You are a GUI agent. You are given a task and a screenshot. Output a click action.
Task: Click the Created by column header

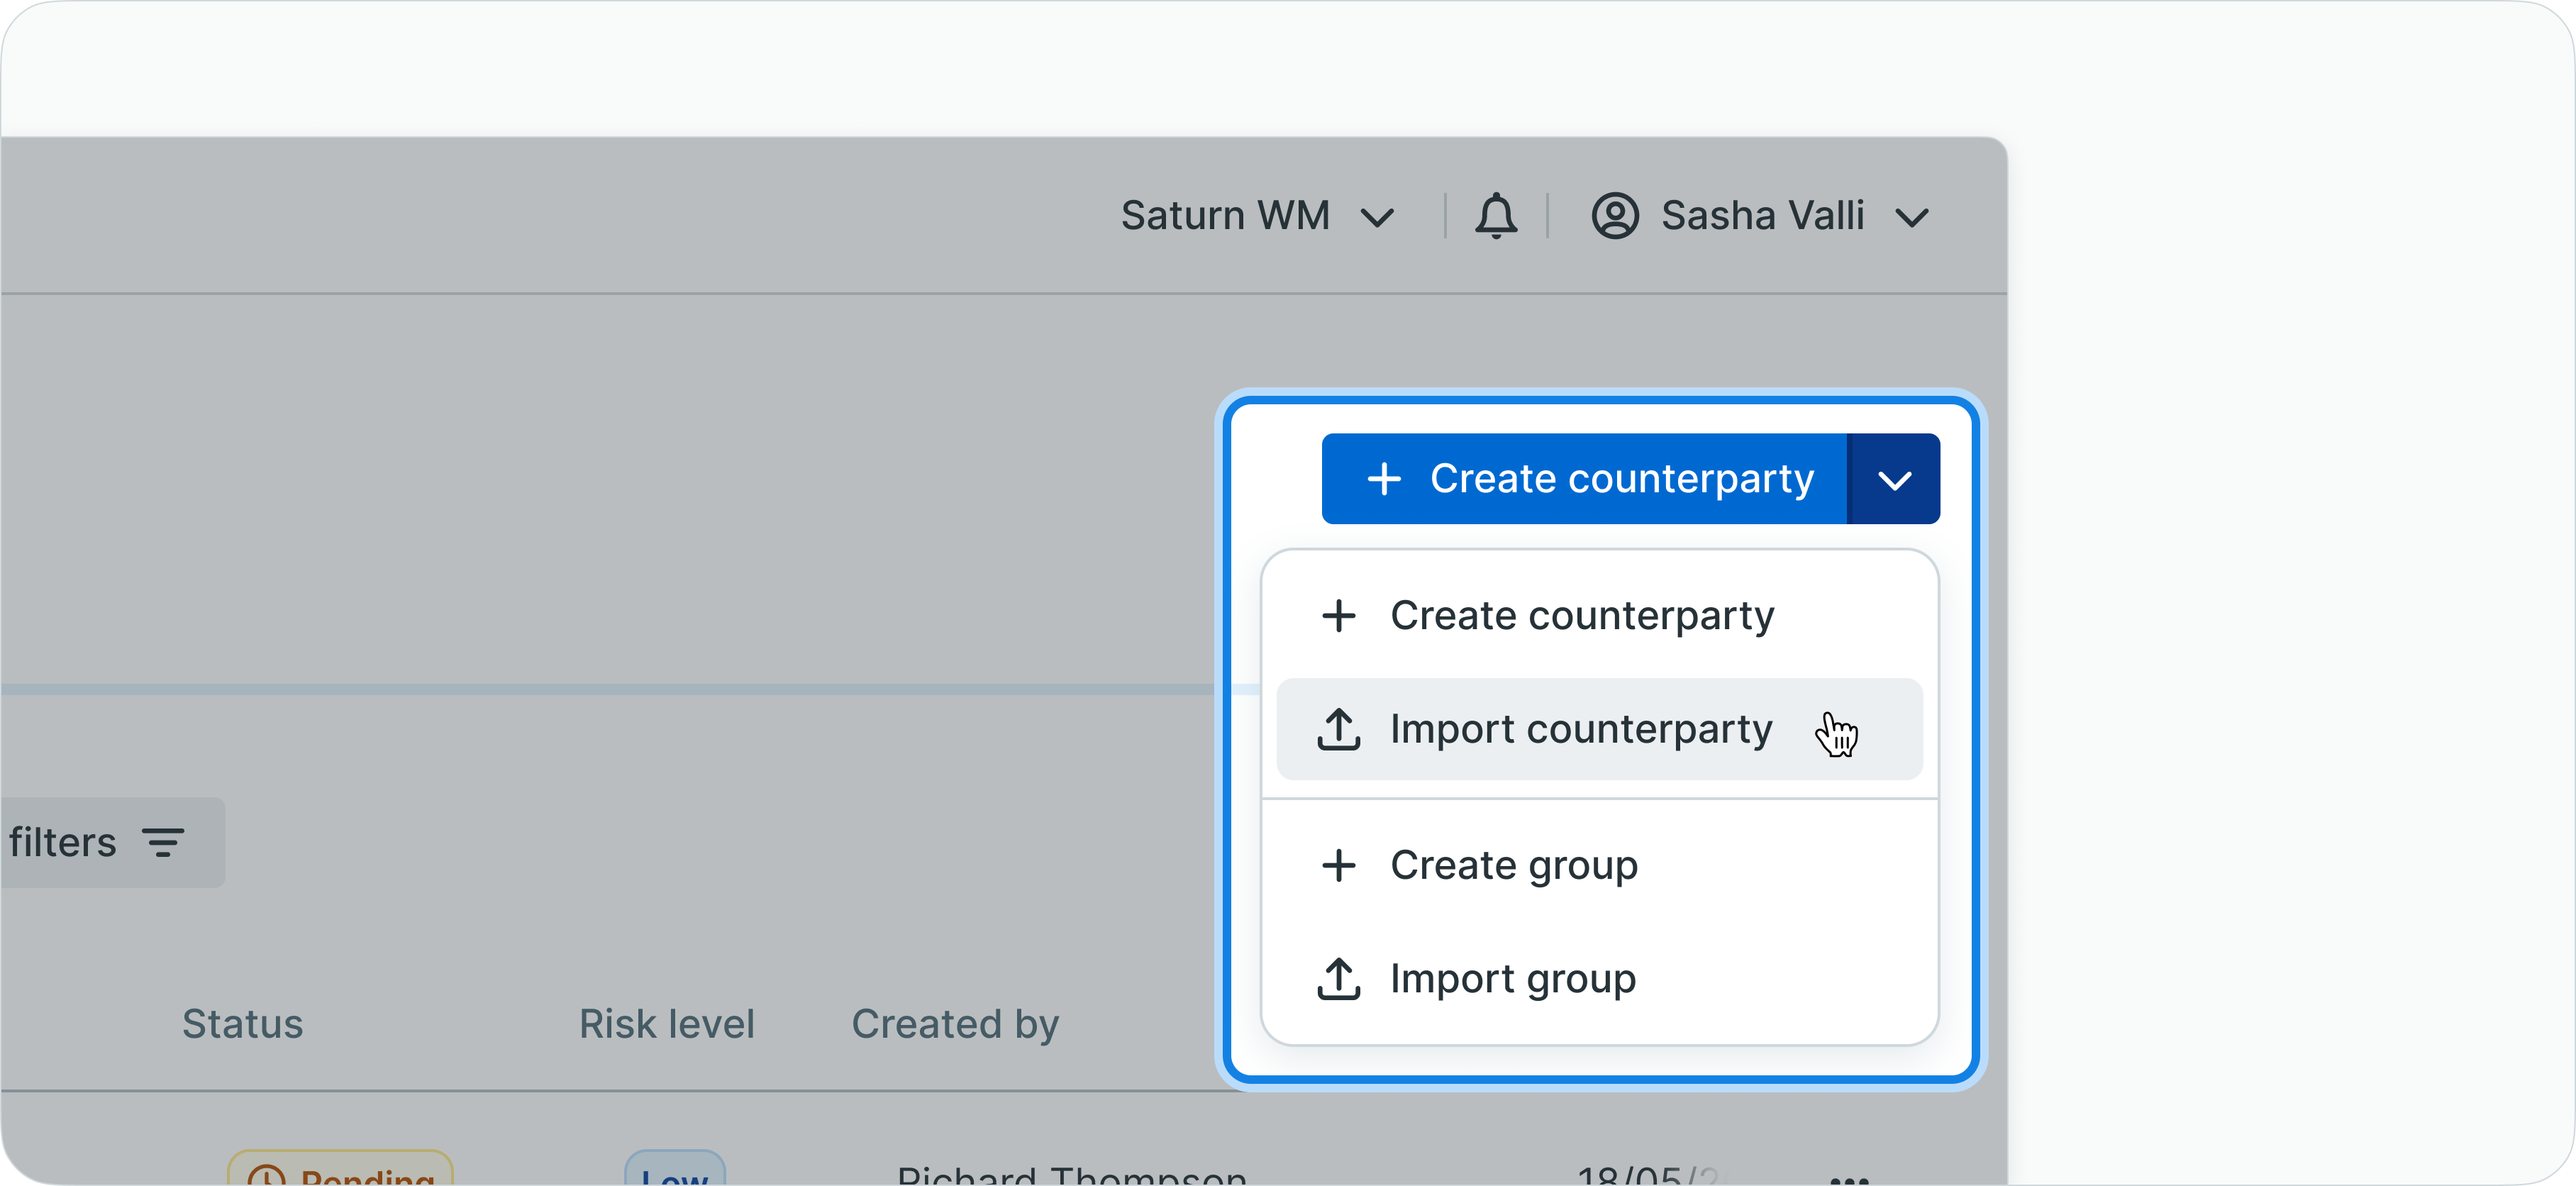(x=955, y=1024)
